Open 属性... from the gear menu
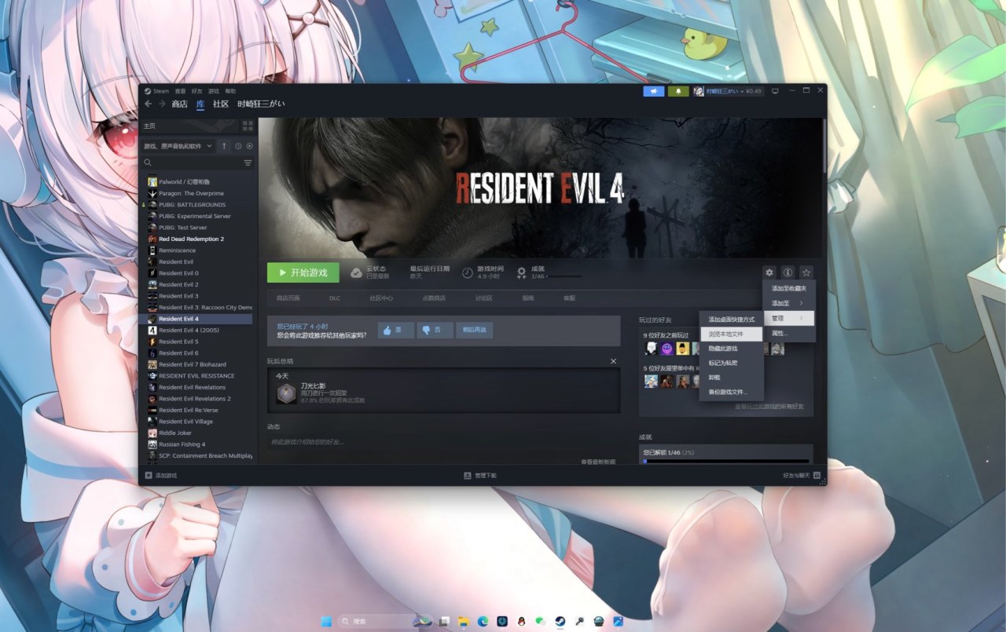 789,334
